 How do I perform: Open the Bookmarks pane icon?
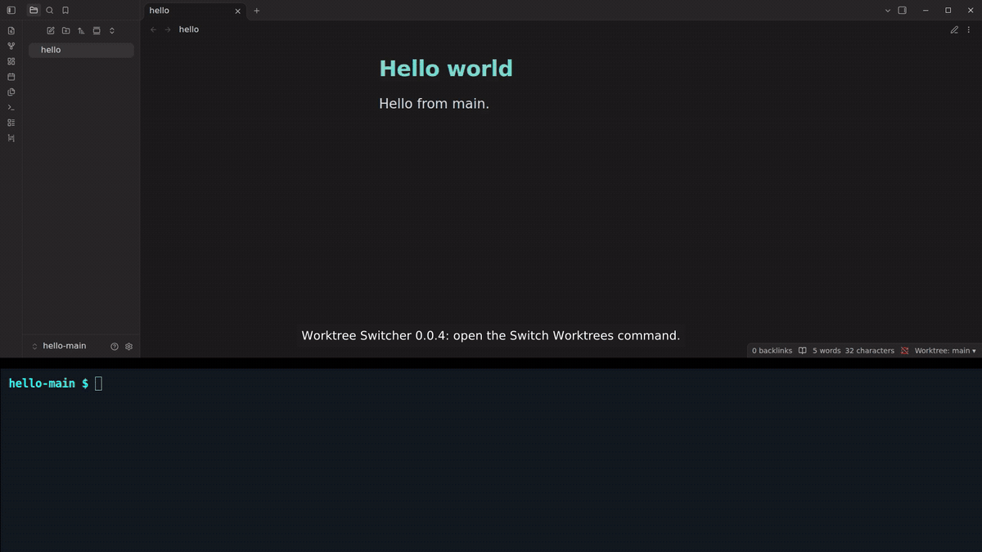(x=65, y=11)
